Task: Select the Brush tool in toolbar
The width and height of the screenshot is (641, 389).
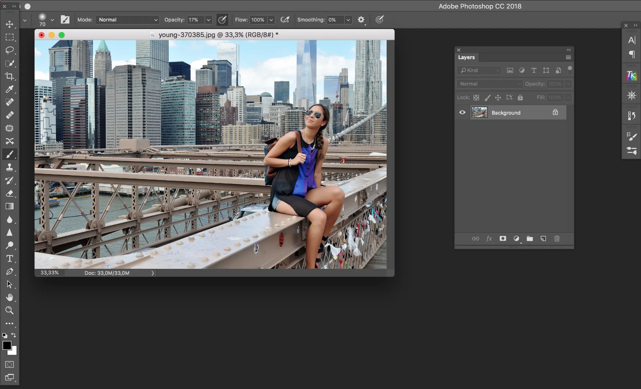Action: pyautogui.click(x=9, y=154)
